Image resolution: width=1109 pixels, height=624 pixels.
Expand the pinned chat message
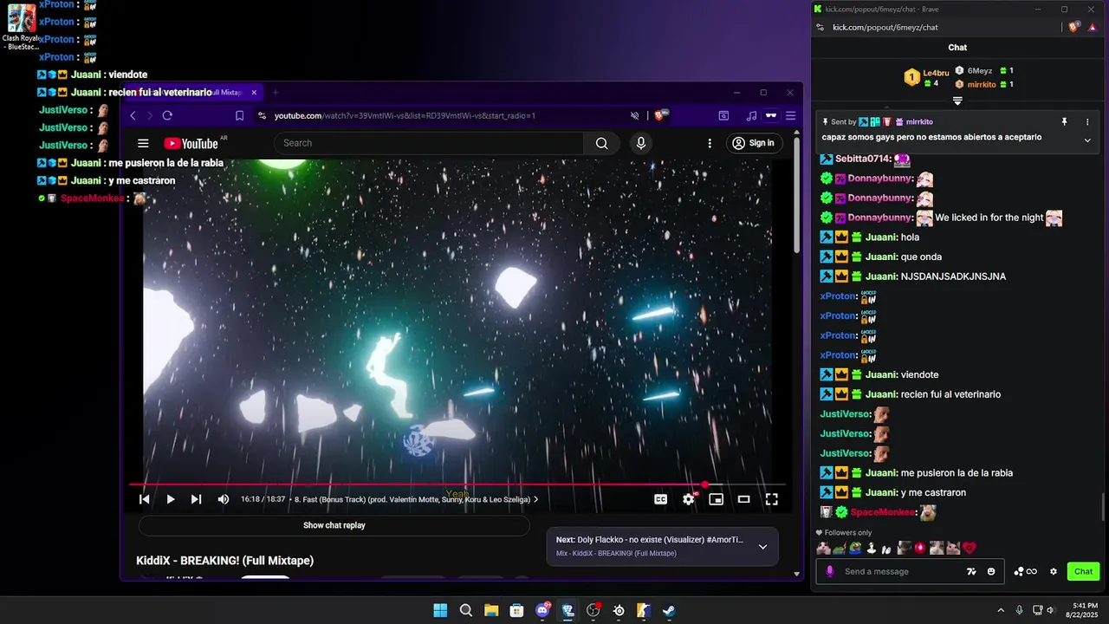(x=1087, y=140)
